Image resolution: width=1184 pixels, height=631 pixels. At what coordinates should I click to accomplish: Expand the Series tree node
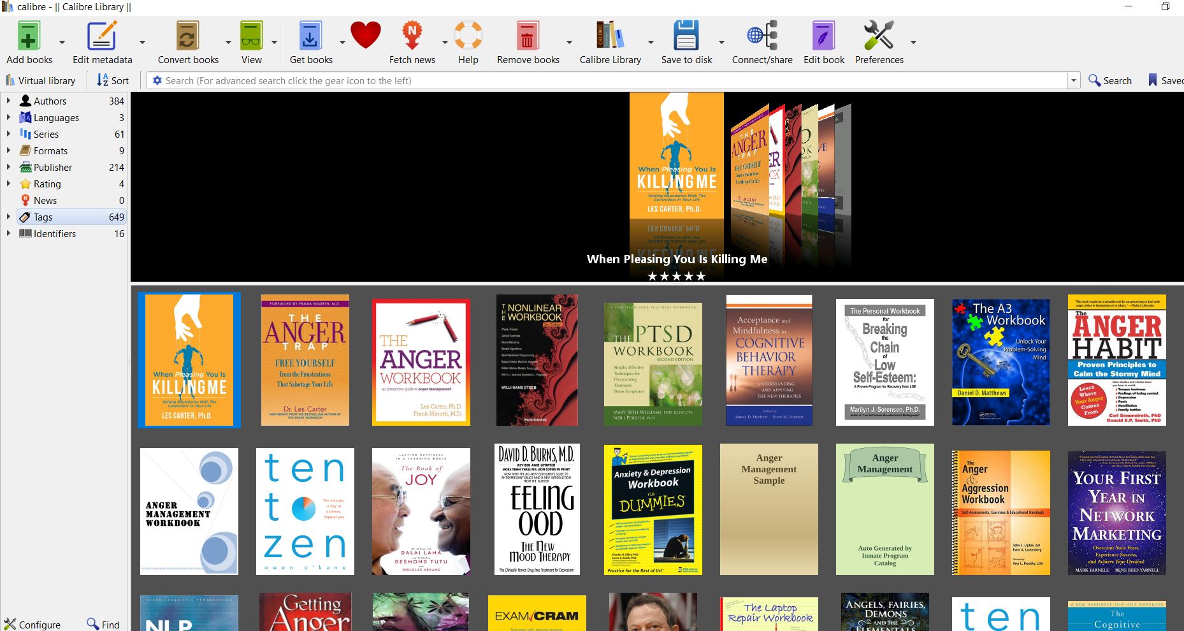click(x=8, y=134)
